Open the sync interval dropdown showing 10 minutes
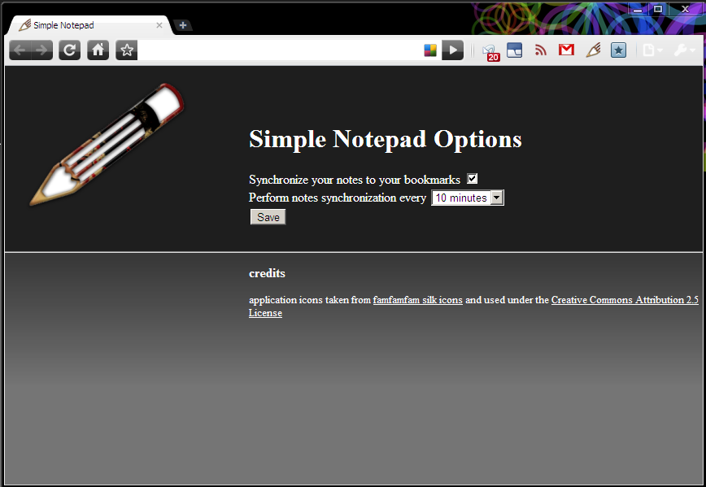 496,197
